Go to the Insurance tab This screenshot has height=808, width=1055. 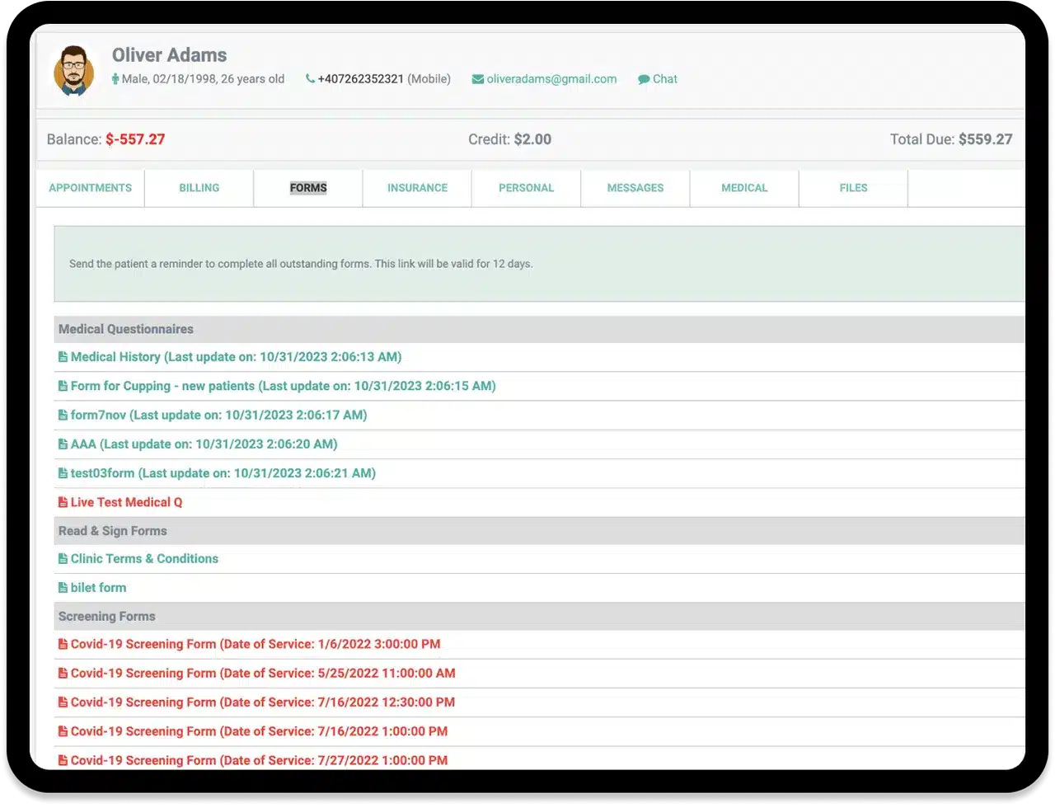tap(417, 188)
